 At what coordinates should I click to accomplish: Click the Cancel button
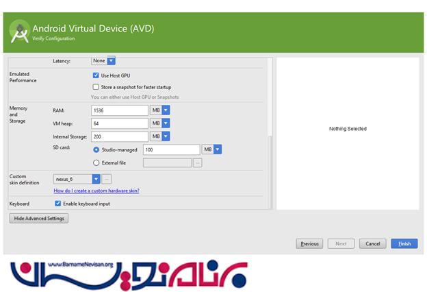(x=372, y=243)
